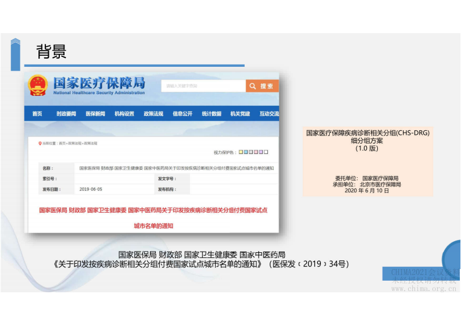Image resolution: width=461 pixels, height=326 pixels.
Task: Click the national emblem logo
Action: tap(38, 85)
